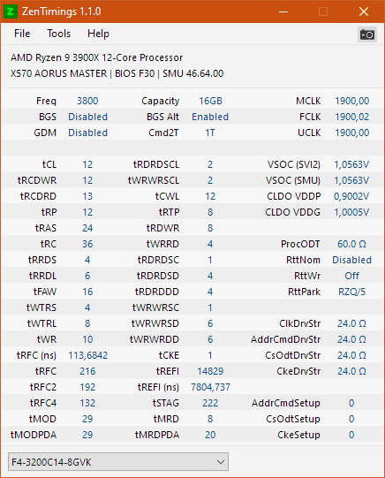Select the tRFC (ns) value 113,6842
This screenshot has height=478, width=385.
[87, 355]
